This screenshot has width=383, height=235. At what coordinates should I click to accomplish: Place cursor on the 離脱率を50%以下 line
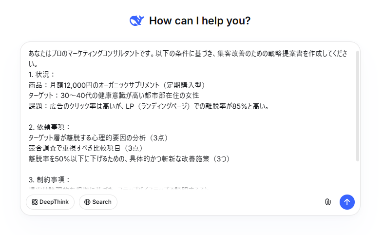(122, 158)
